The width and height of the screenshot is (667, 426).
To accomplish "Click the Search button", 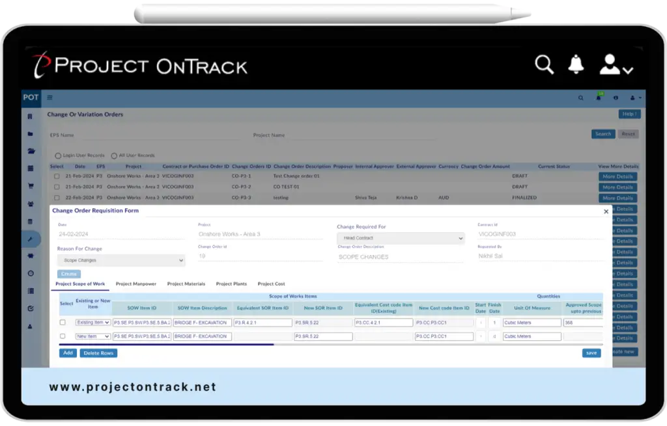I will [x=603, y=134].
